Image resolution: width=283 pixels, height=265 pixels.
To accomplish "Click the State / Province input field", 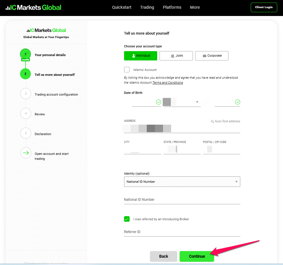I will tap(182, 150).
